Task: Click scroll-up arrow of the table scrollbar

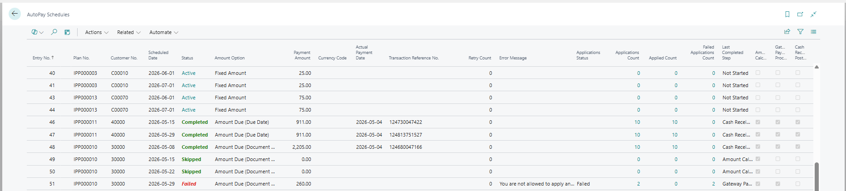Action: pyautogui.click(x=816, y=67)
